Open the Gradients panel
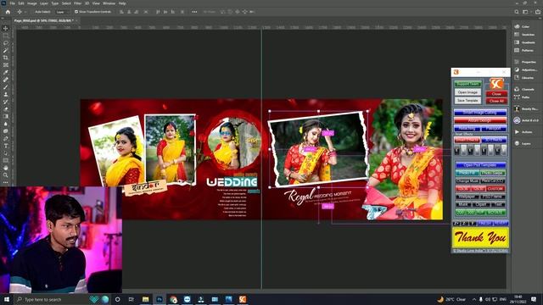Screen dimensions: 543x305 pyautogui.click(x=524, y=42)
